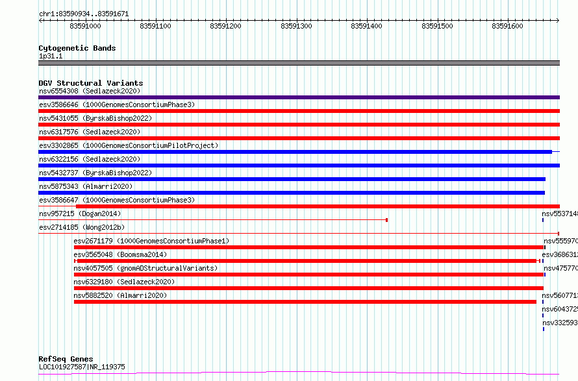578x381 pixels.
Task: Open esv3302865 (1000GenomesConsortiumPilotProject) label
Action: click(x=129, y=145)
